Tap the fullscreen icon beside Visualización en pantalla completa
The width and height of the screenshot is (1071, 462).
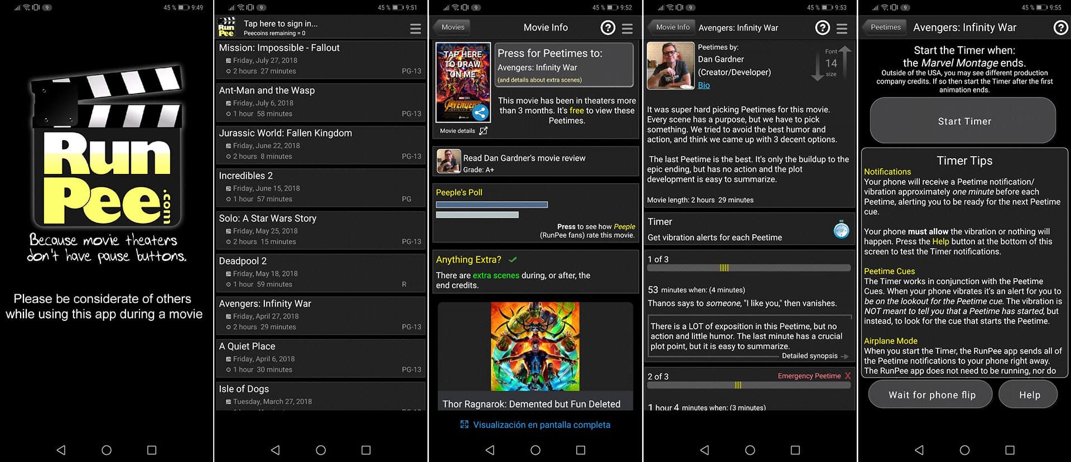point(464,425)
